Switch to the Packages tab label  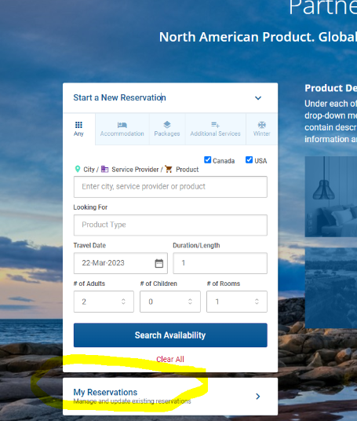click(167, 134)
